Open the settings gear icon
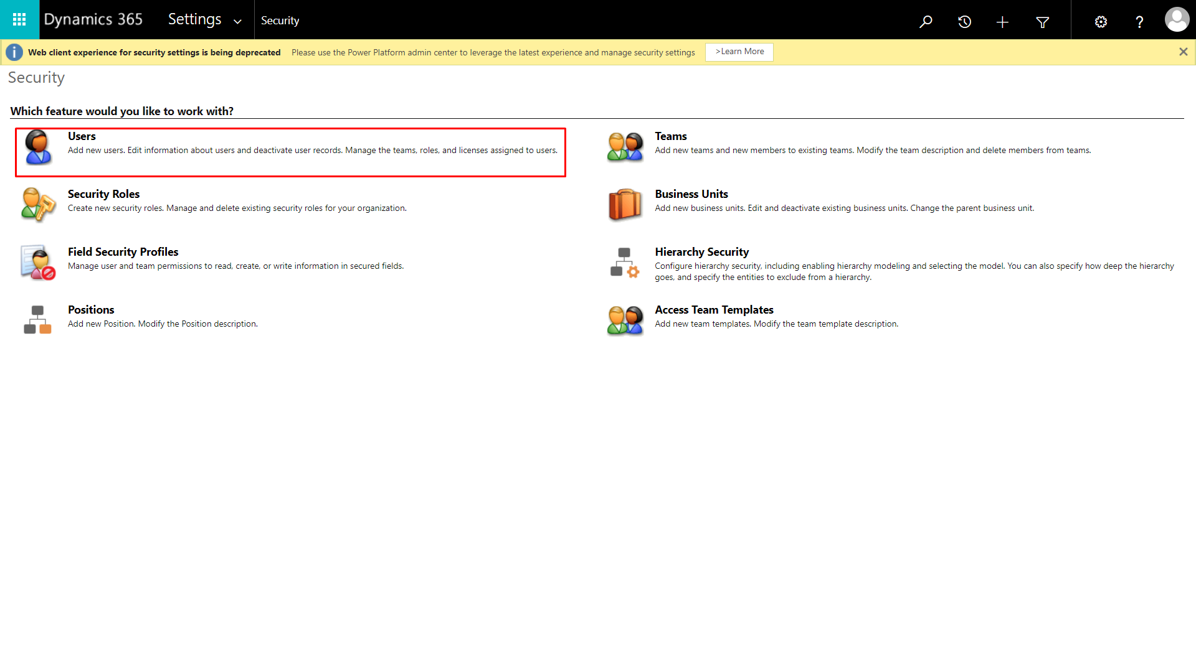1196x672 pixels. tap(1101, 22)
